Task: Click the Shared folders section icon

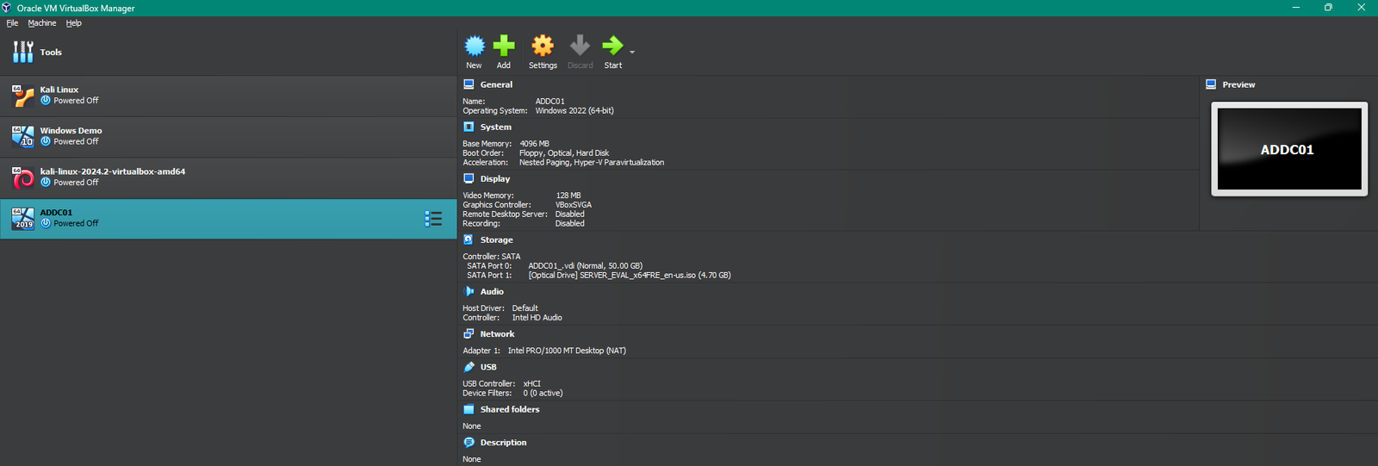Action: (x=469, y=409)
